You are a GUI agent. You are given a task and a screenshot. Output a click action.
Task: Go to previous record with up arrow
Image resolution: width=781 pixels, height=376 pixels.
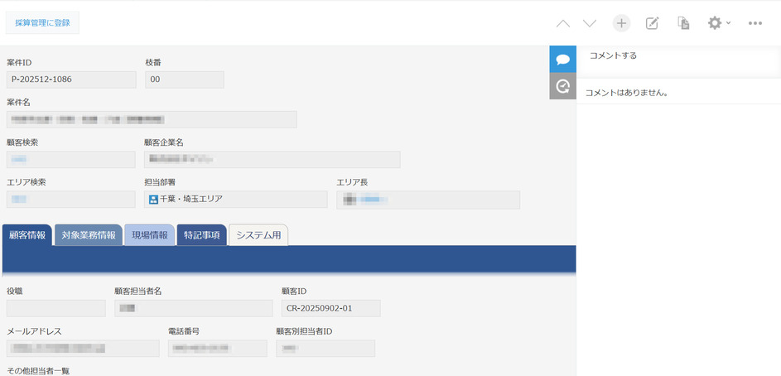click(563, 23)
